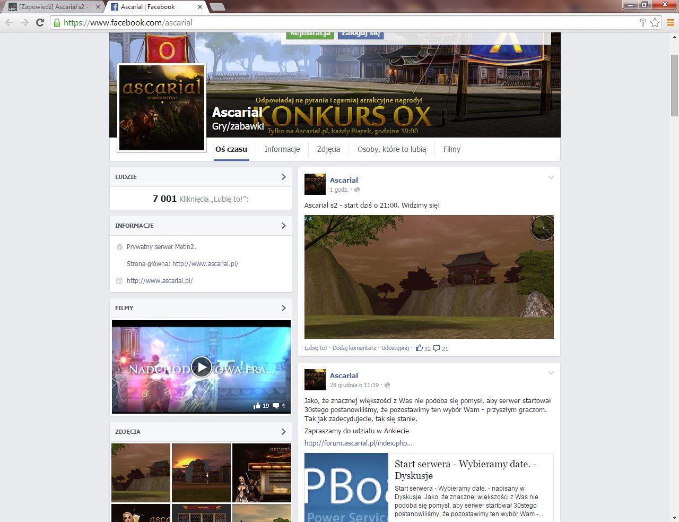679x522 pixels.
Task: Click the 'Gry/zabawki' page category text
Action: point(238,126)
